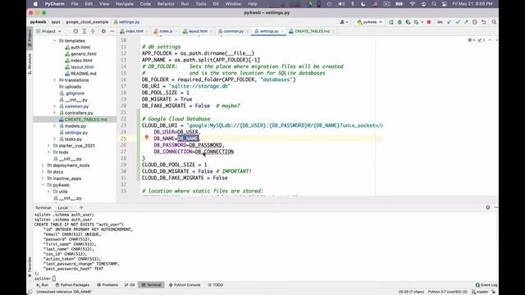This screenshot has width=525, height=295.
Task: Open Project view selector dropdown
Action: [x=49, y=31]
